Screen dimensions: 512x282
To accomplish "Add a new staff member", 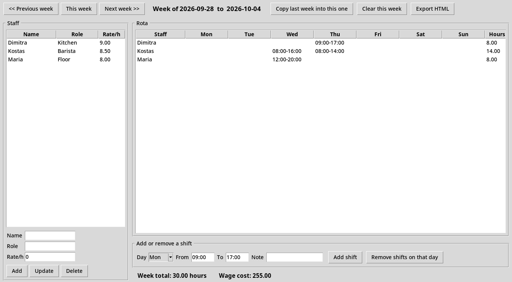I will pyautogui.click(x=17, y=271).
